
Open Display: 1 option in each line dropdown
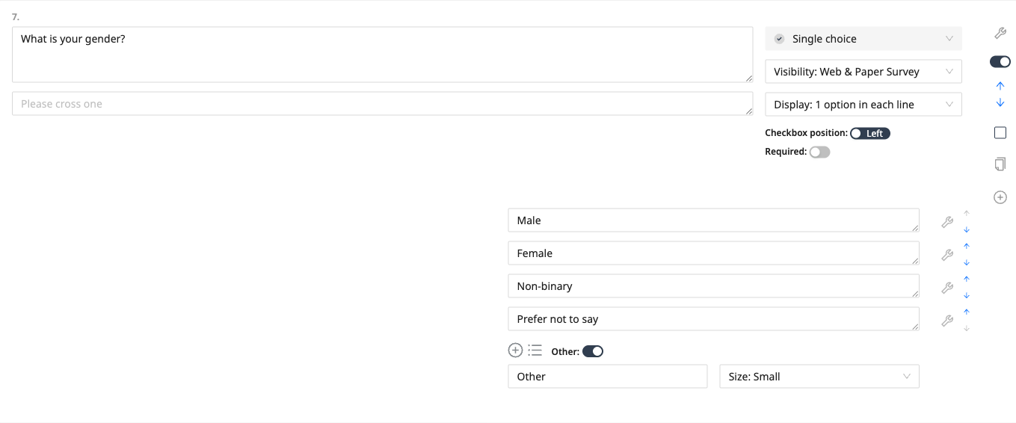pyautogui.click(x=863, y=105)
